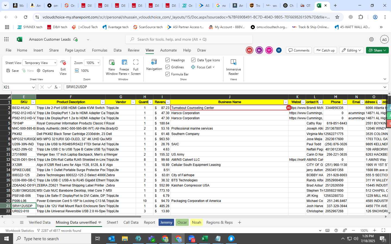Open File Explorer from the taskbar
The height and width of the screenshot is (244, 391).
tap(125, 239)
